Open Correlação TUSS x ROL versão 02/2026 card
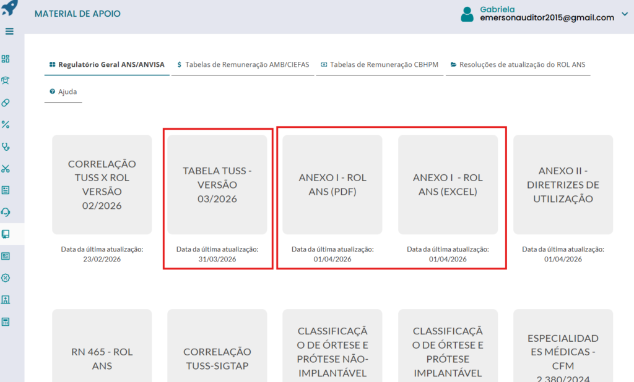 pos(102,185)
